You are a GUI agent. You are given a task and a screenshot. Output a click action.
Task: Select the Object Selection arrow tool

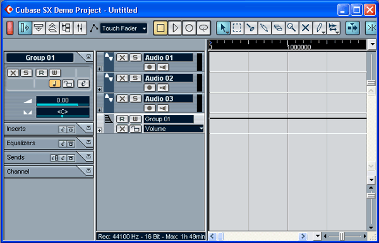coord(223,28)
